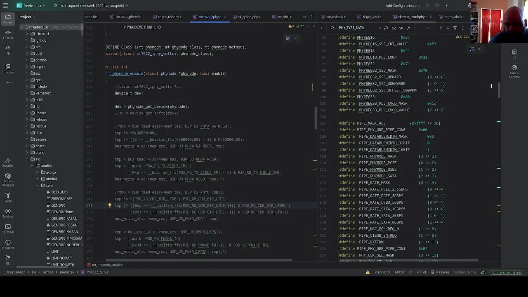Clear the PHY_TYPE_SATA search text

379,28
